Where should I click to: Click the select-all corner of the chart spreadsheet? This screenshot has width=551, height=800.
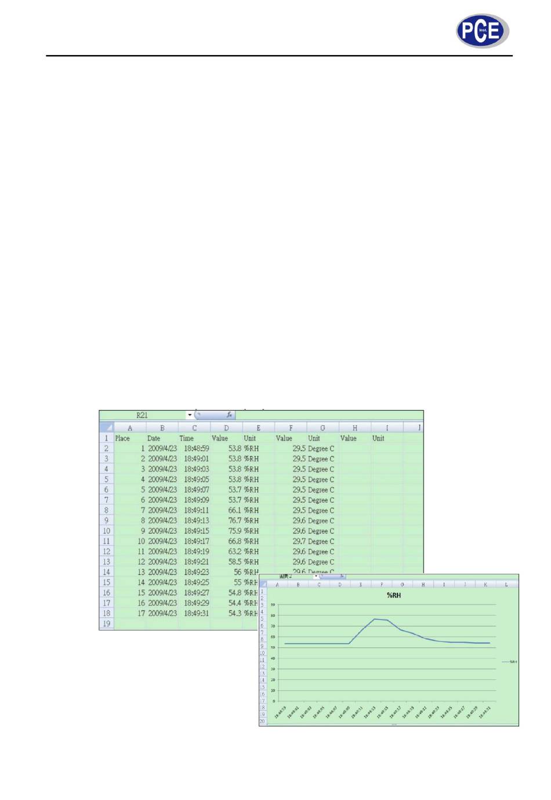pos(263,584)
